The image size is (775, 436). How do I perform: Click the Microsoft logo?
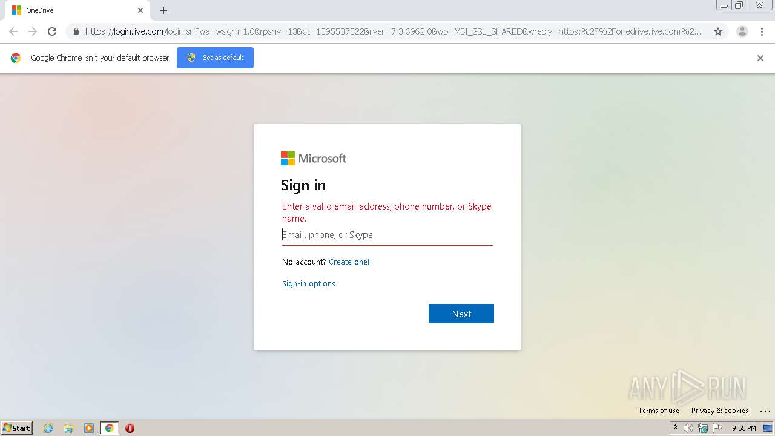314,158
